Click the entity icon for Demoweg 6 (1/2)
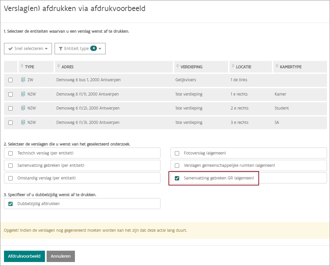 tap(23, 108)
